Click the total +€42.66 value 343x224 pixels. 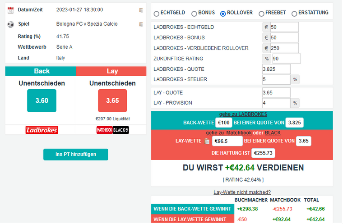coord(315,209)
